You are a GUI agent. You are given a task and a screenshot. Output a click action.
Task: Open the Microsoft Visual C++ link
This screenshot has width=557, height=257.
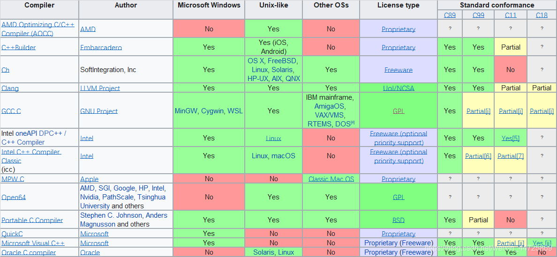coord(33,243)
